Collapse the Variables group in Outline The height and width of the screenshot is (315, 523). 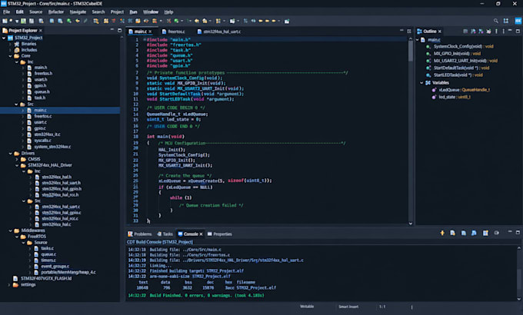[x=421, y=83]
